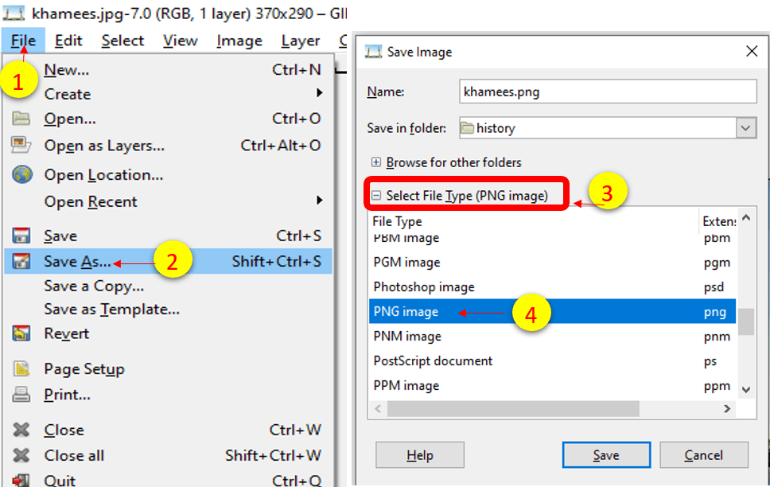The height and width of the screenshot is (487, 770).
Task: Click the horizontal scrollbar right arrow
Action: point(727,408)
